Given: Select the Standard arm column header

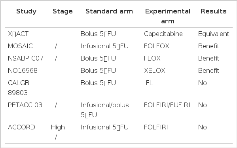Looking at the screenshot, I should (109, 11).
